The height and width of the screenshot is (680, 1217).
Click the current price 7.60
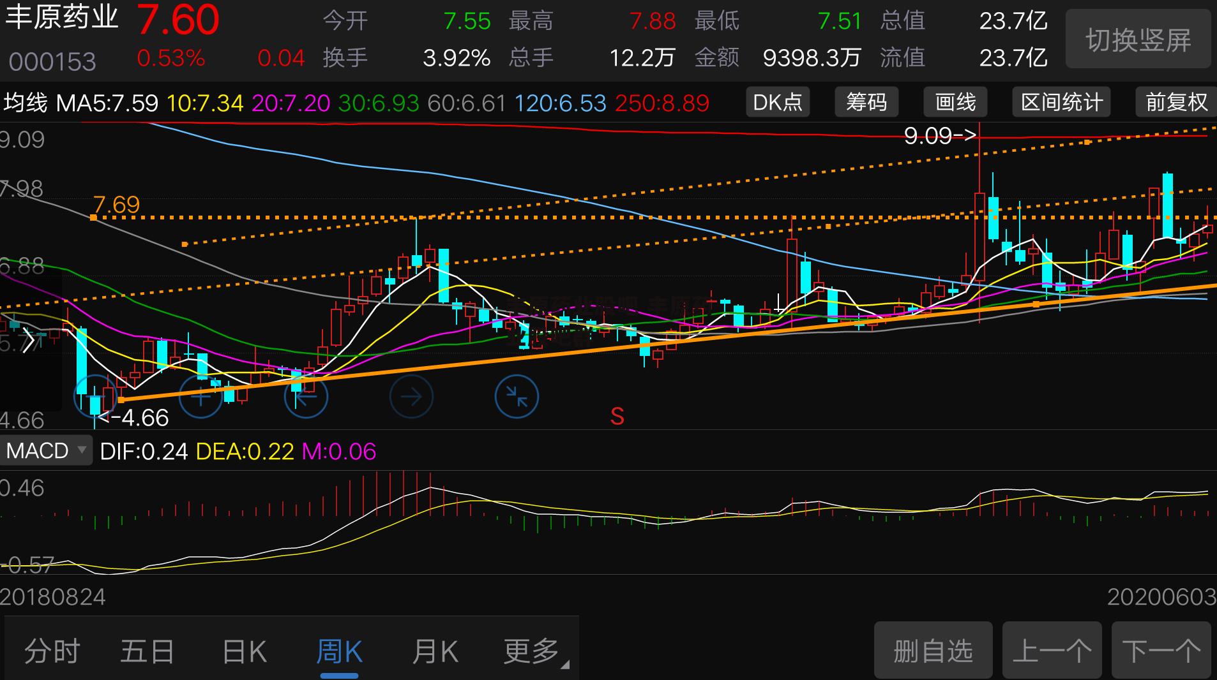tap(178, 20)
